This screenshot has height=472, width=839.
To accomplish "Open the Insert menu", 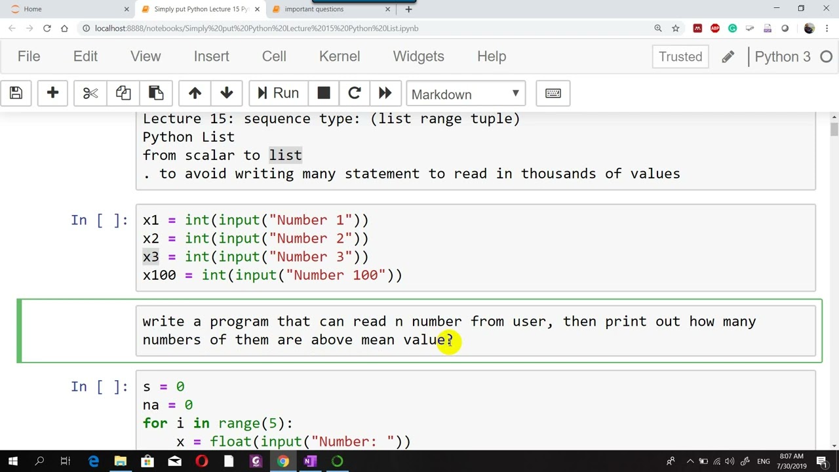I will 211,56.
